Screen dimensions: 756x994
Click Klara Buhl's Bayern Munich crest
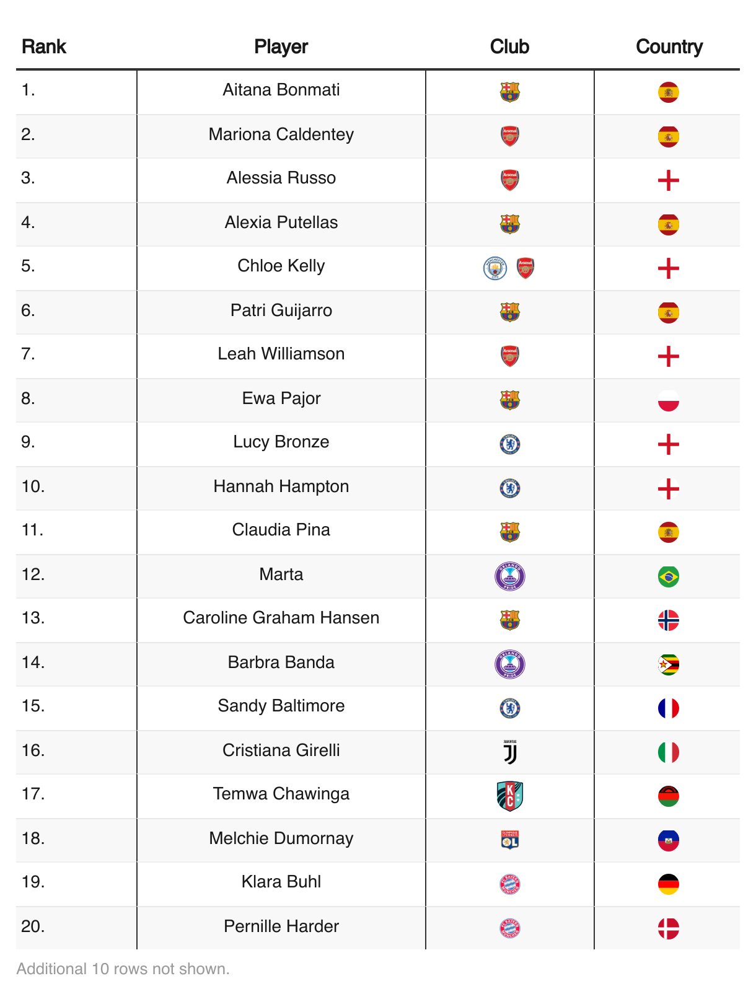pyautogui.click(x=509, y=884)
